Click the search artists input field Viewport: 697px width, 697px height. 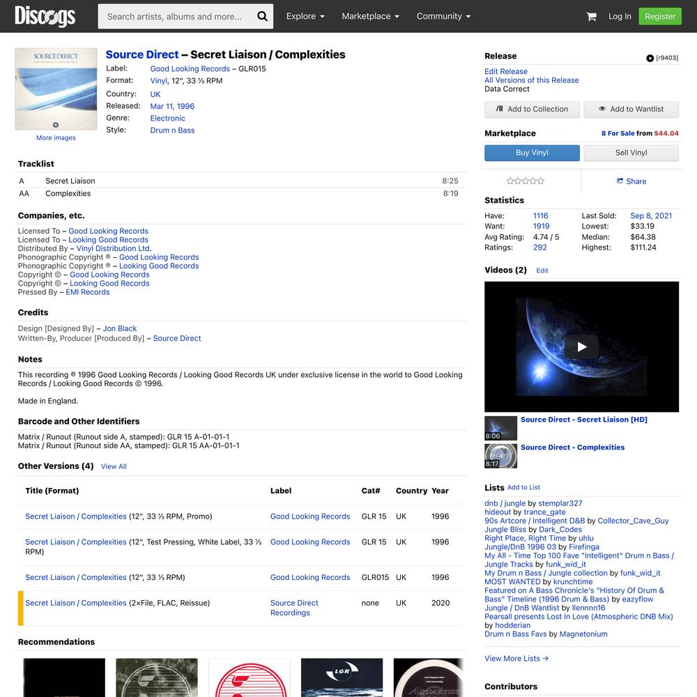pos(176,17)
